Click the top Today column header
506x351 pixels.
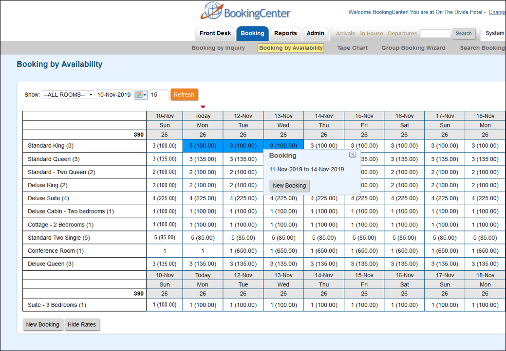coord(203,116)
